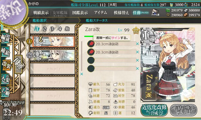Switch to fleet tab 2
The image size is (201, 120).
(45, 29)
